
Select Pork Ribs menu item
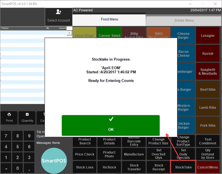coord(208,126)
